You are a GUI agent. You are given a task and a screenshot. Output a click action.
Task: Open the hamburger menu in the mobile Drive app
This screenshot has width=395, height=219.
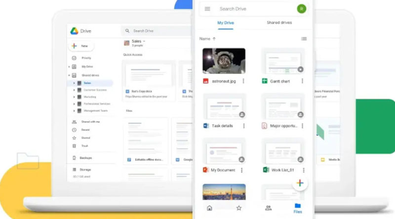[207, 9]
